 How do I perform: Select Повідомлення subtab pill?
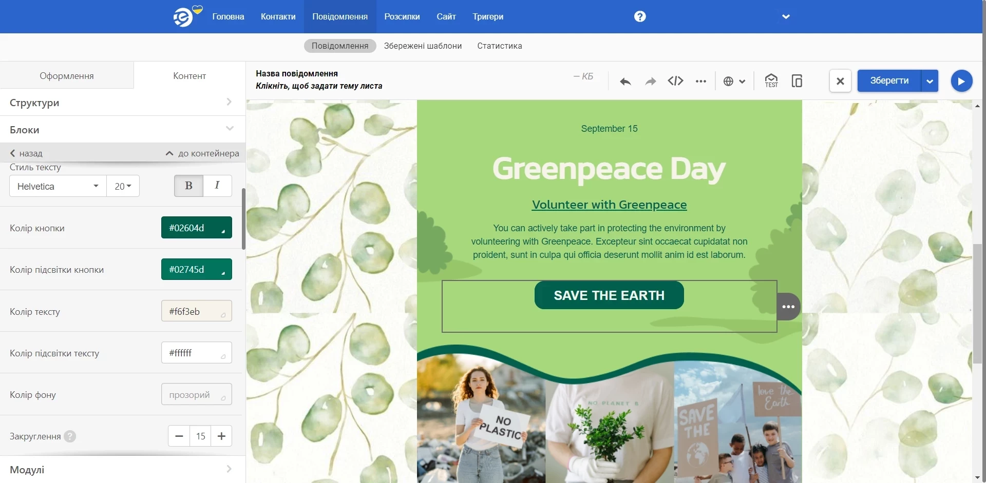(340, 46)
